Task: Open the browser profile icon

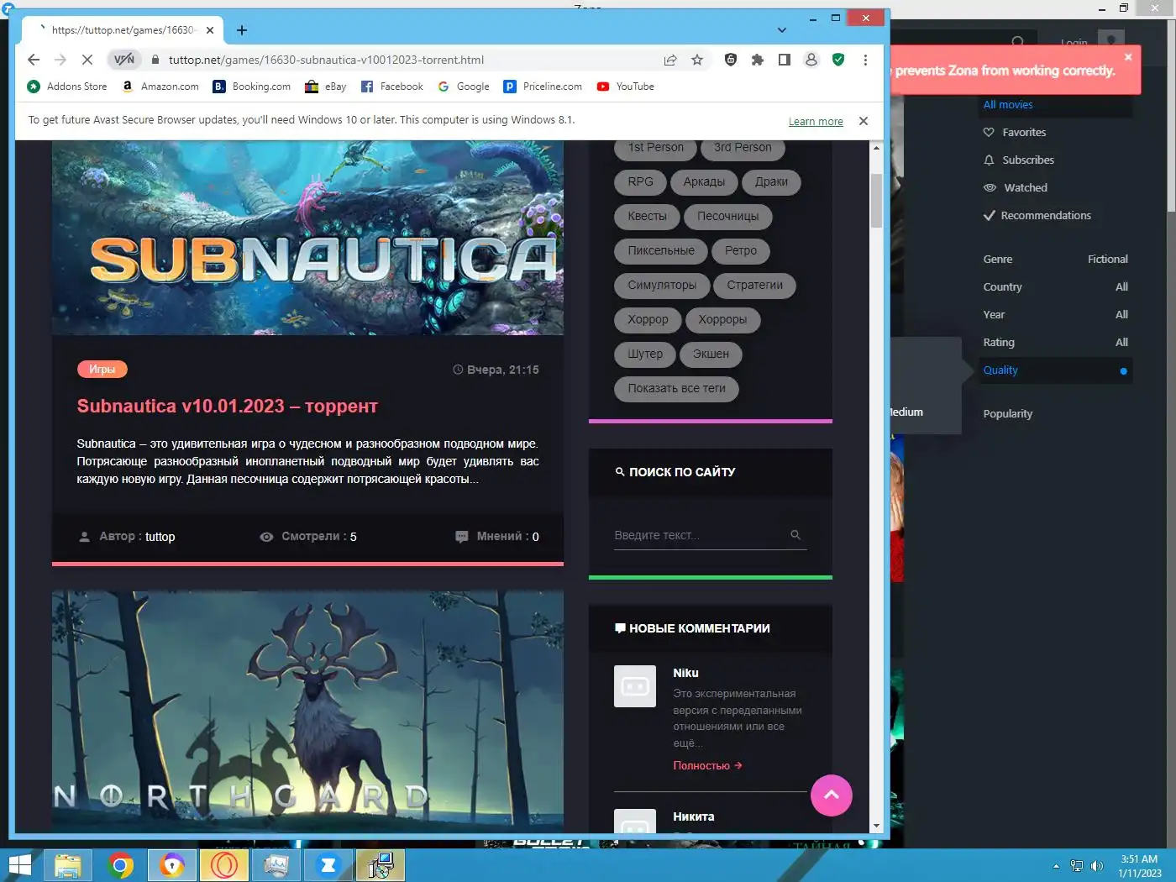Action: click(811, 60)
